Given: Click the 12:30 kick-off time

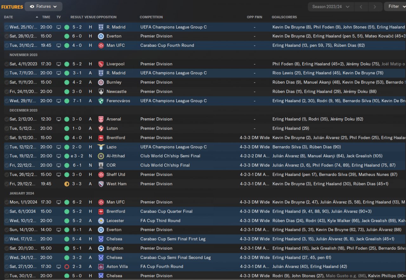Looking at the screenshot, I should click(46, 119).
